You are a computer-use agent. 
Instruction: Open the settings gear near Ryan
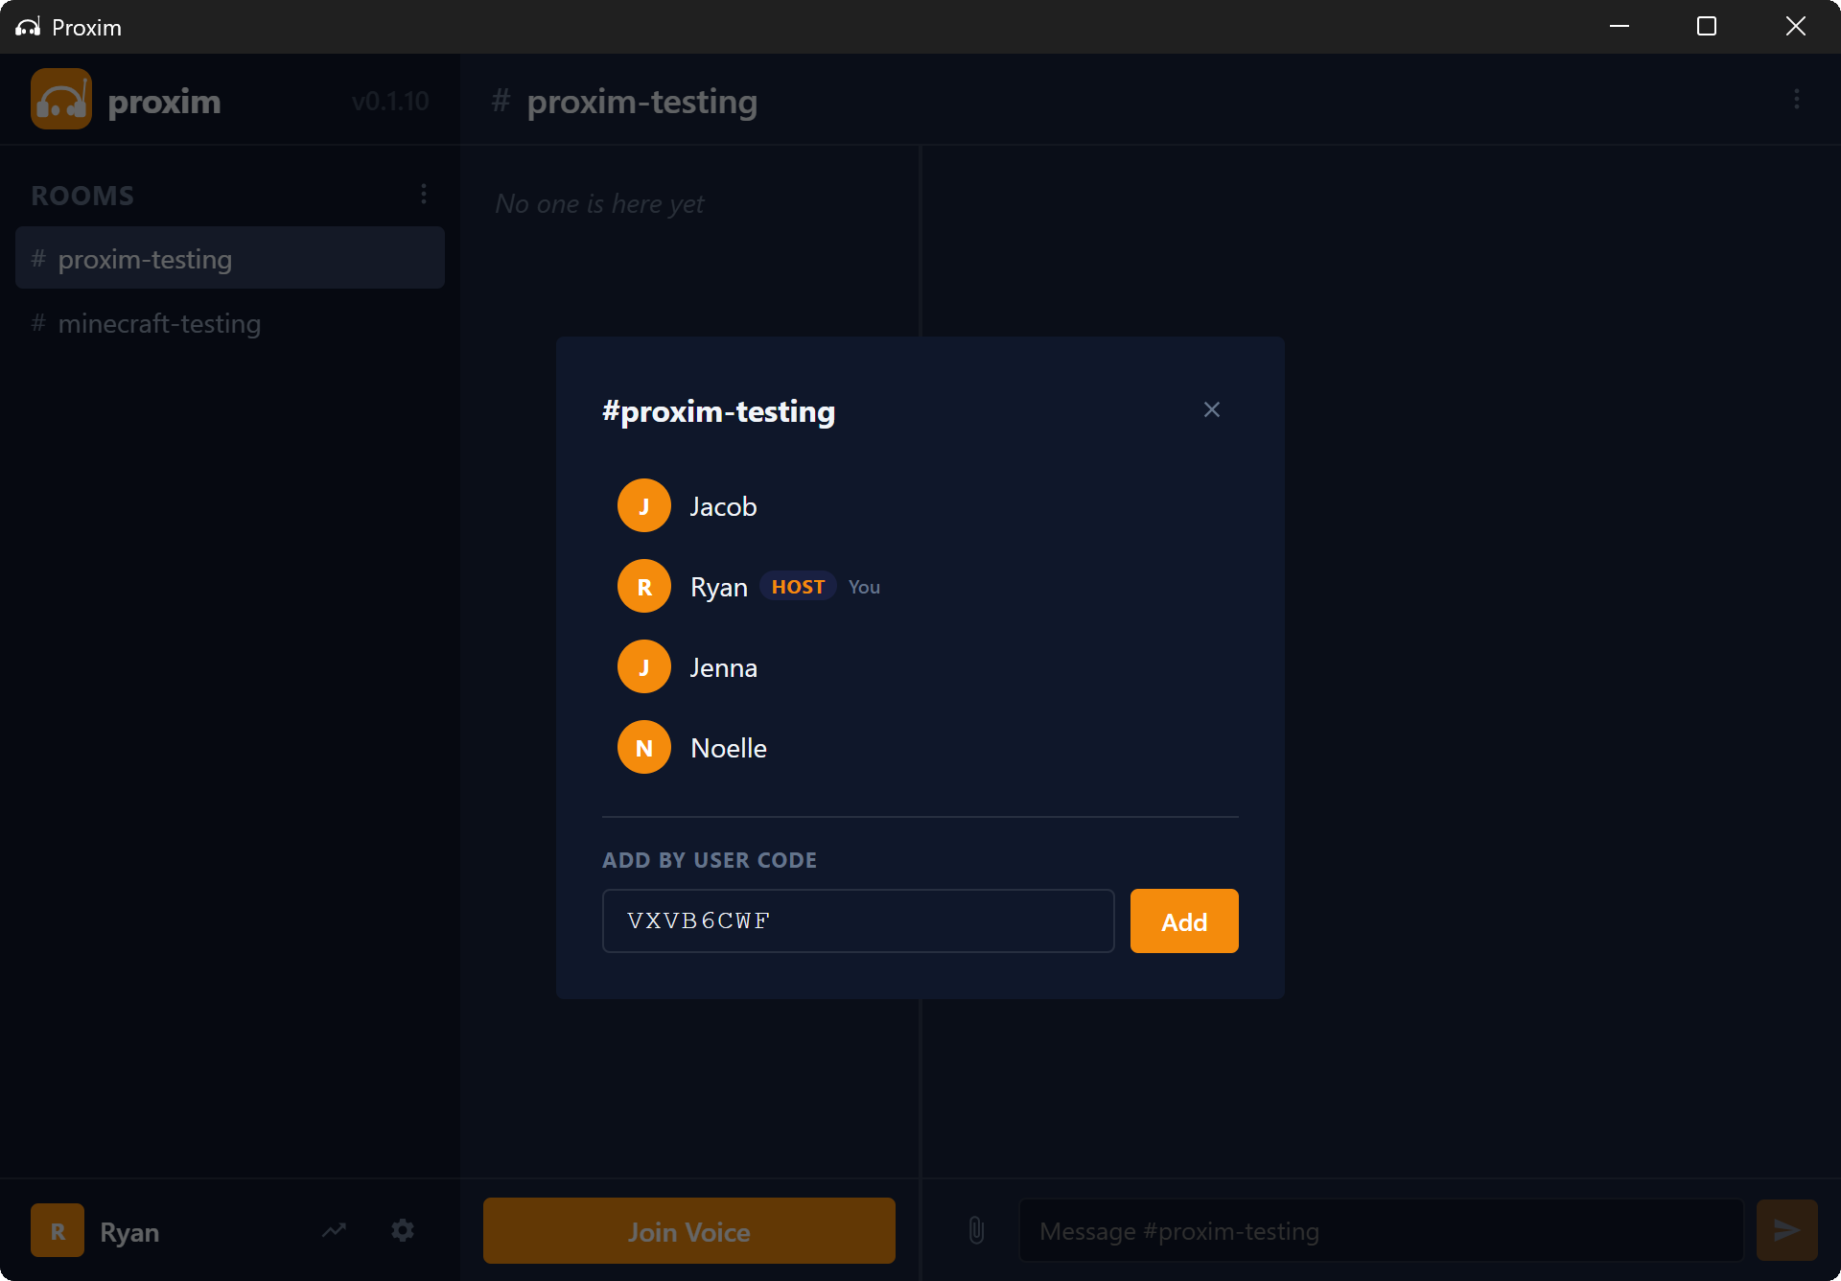tap(402, 1230)
